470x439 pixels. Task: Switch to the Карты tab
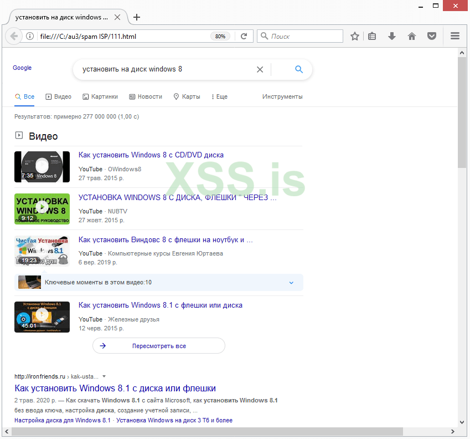(187, 96)
